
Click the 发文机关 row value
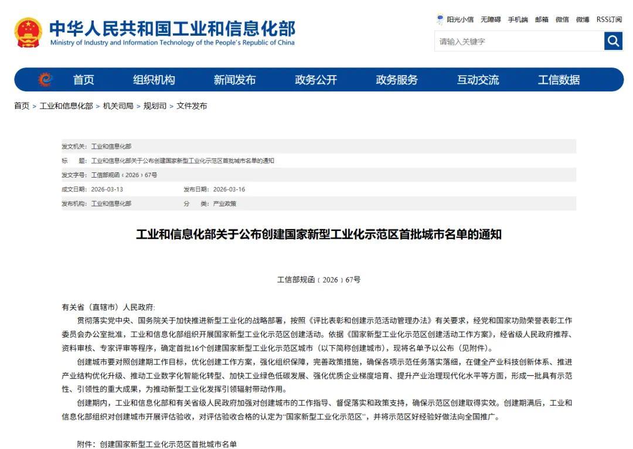(111, 146)
